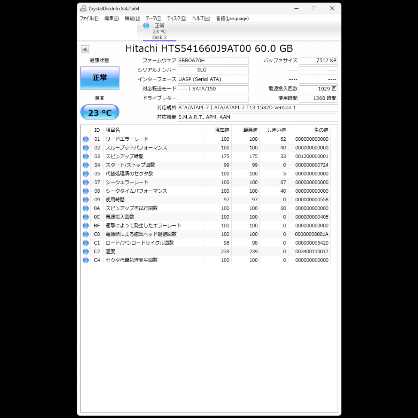Open the ファイル(F) menu

click(89, 18)
